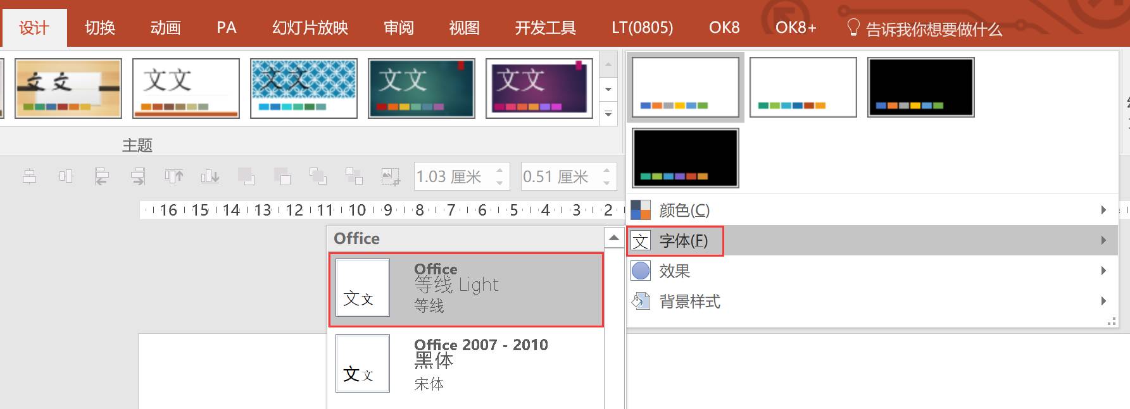Image resolution: width=1130 pixels, height=409 pixels.
Task: Choose the blue patterned theme thumbnail
Action: pos(304,89)
